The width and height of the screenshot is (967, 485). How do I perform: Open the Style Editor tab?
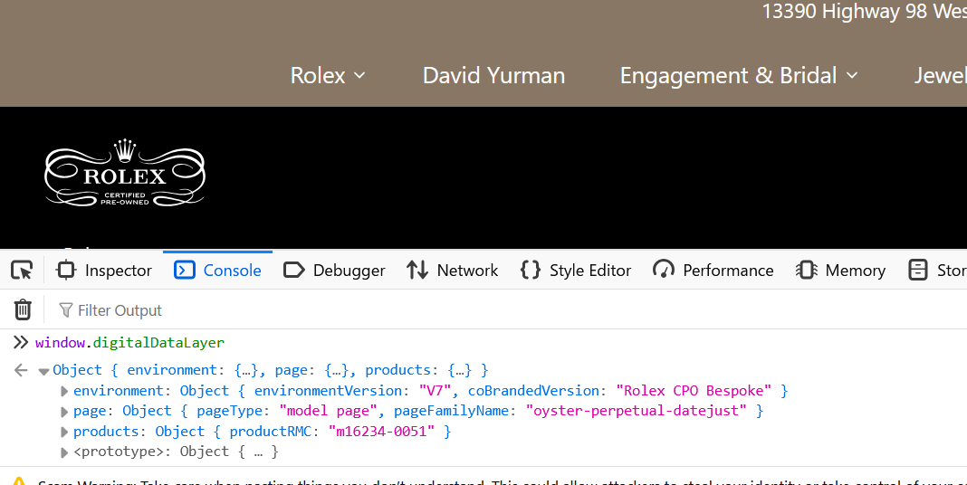tap(575, 270)
